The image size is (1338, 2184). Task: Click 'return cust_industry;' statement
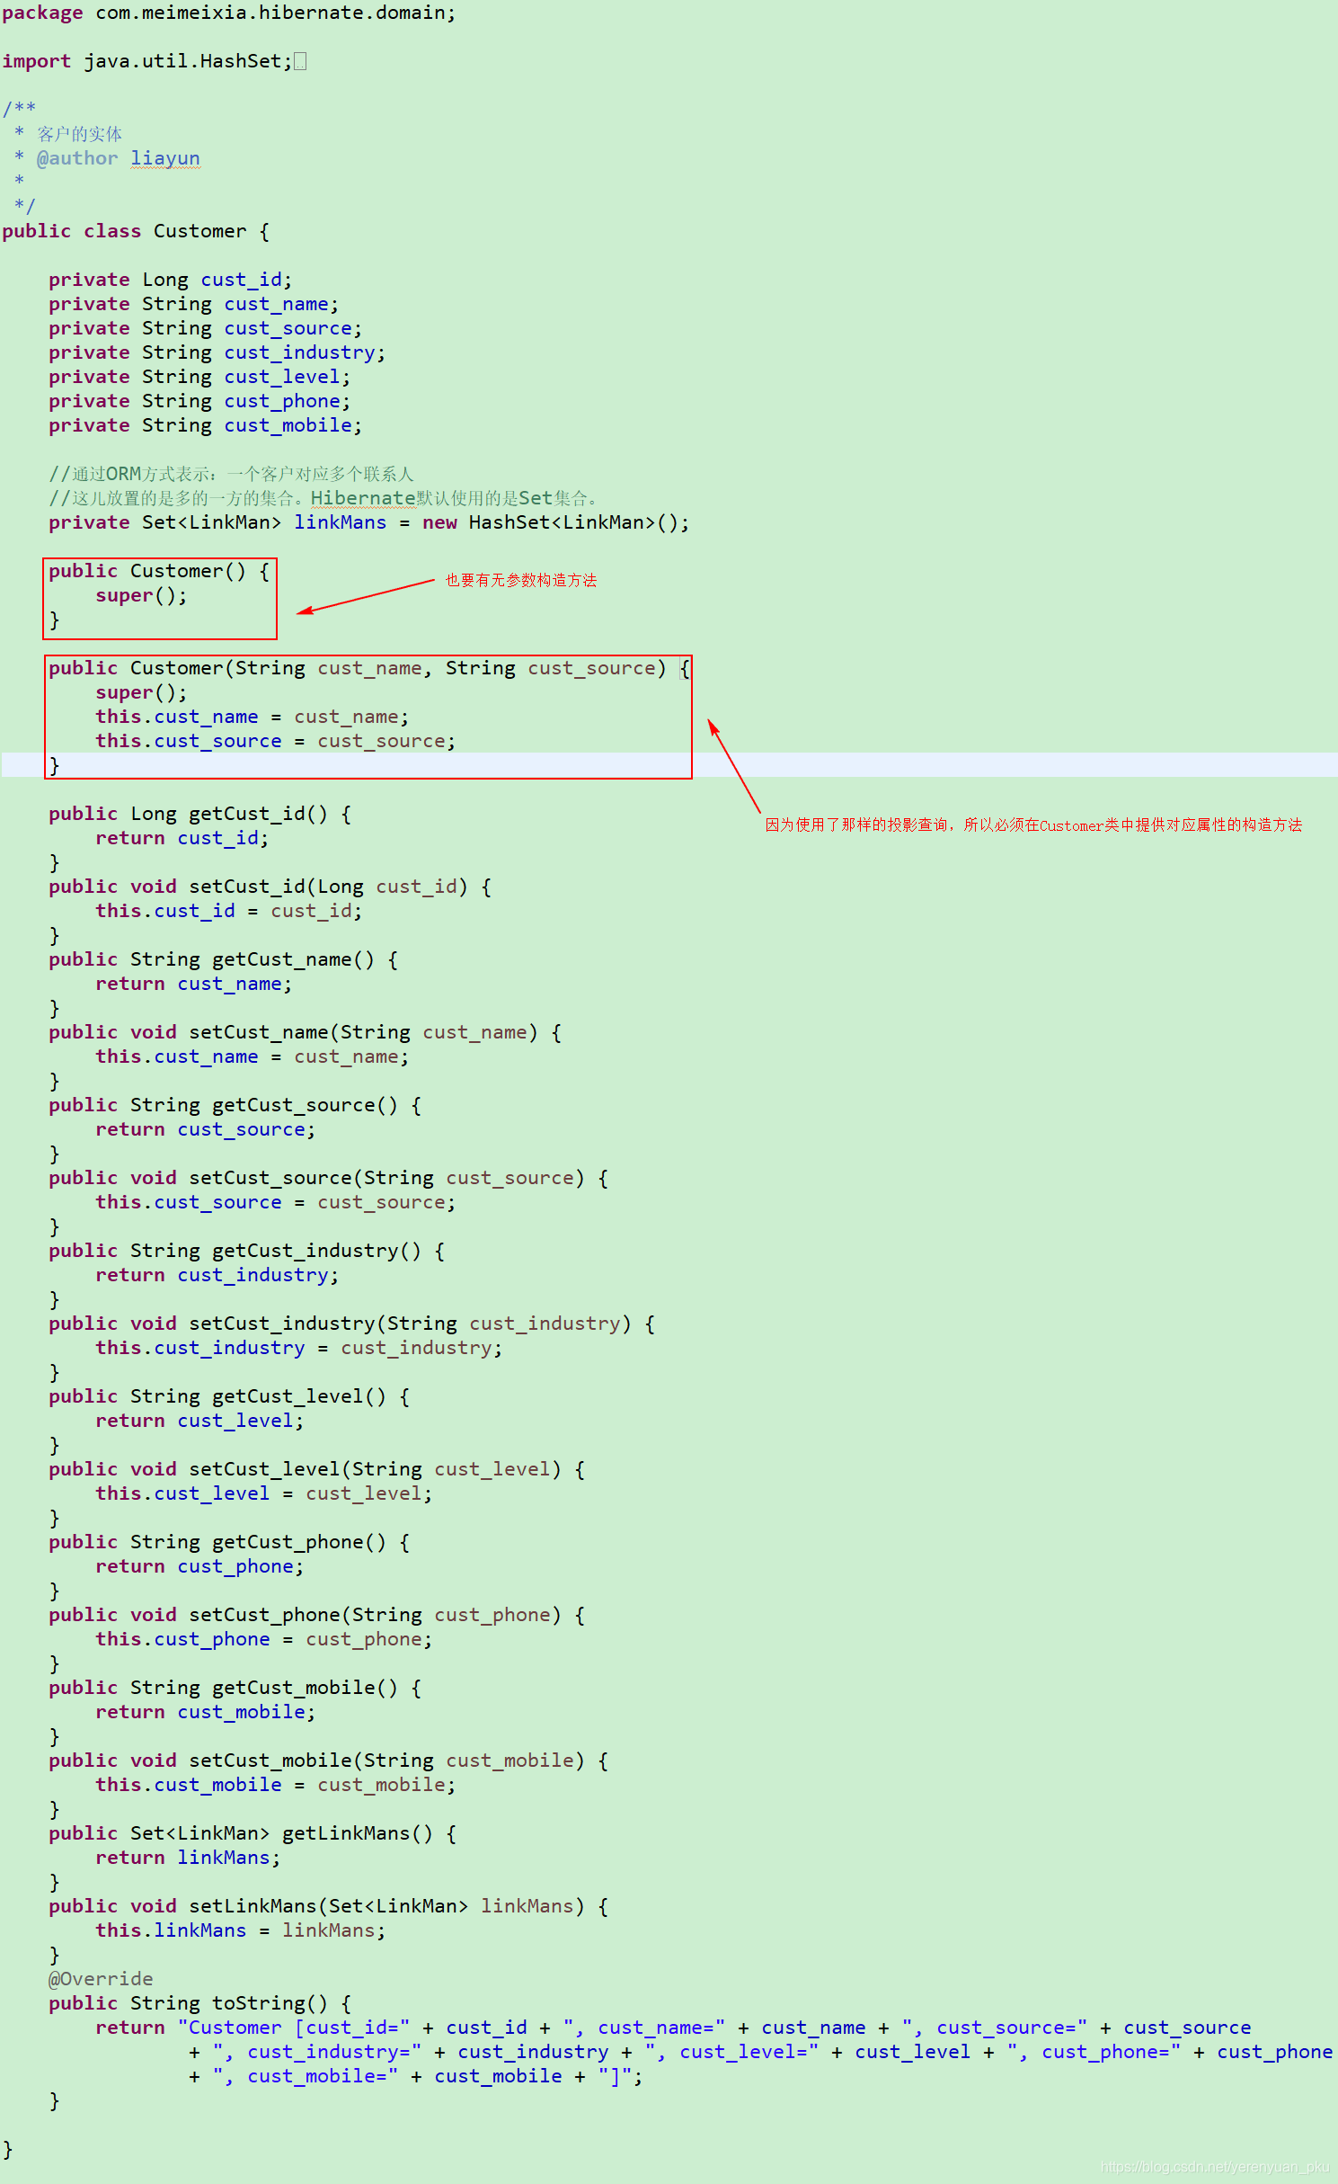217,1275
